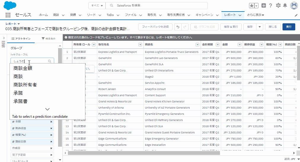Open the レポート title dropdown arrow
Viewport: 300px width, 162px height.
[x=19, y=24]
